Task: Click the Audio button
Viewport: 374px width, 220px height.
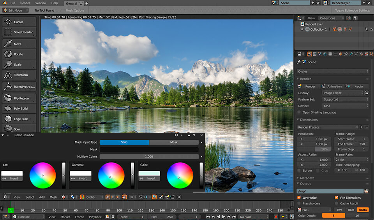Action: 356,86
